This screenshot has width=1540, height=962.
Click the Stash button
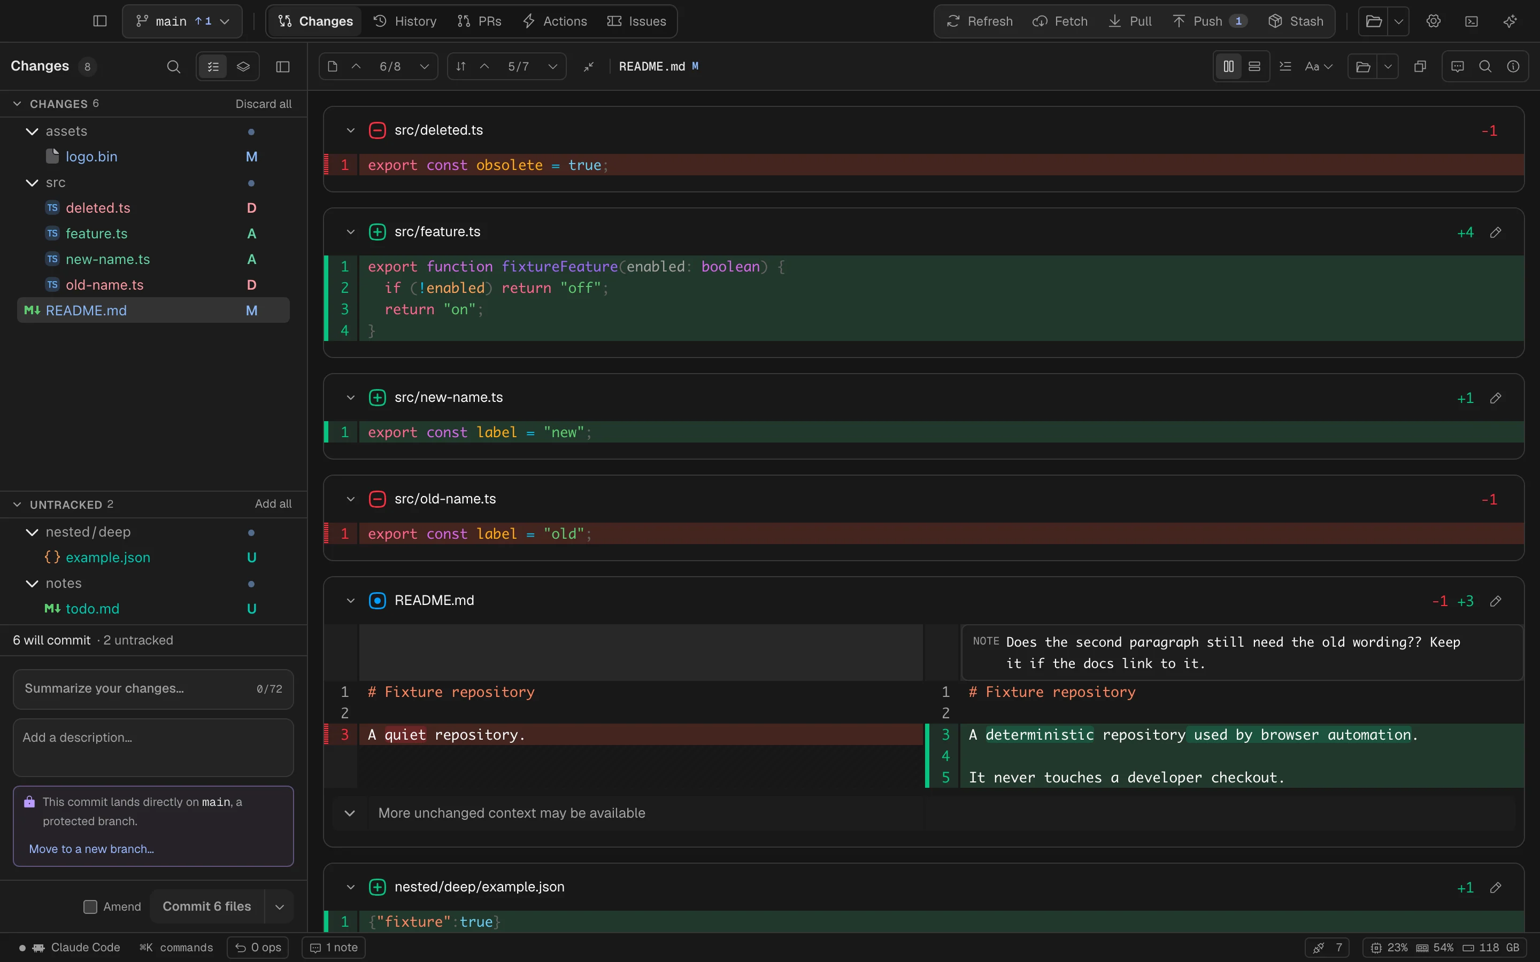1296,21
